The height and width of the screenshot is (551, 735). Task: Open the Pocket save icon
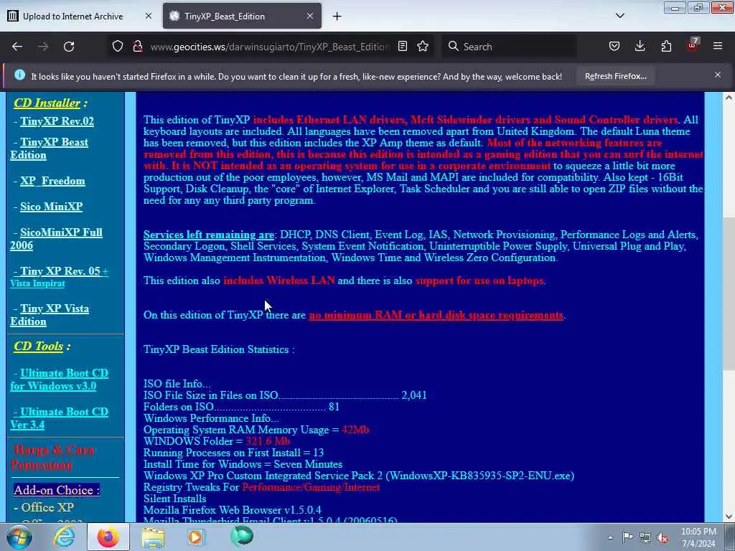point(614,47)
